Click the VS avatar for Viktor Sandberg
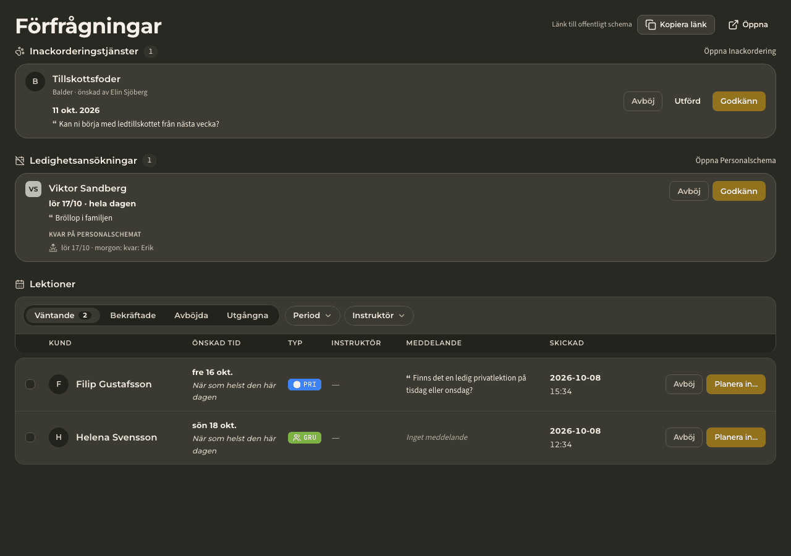 pos(33,189)
